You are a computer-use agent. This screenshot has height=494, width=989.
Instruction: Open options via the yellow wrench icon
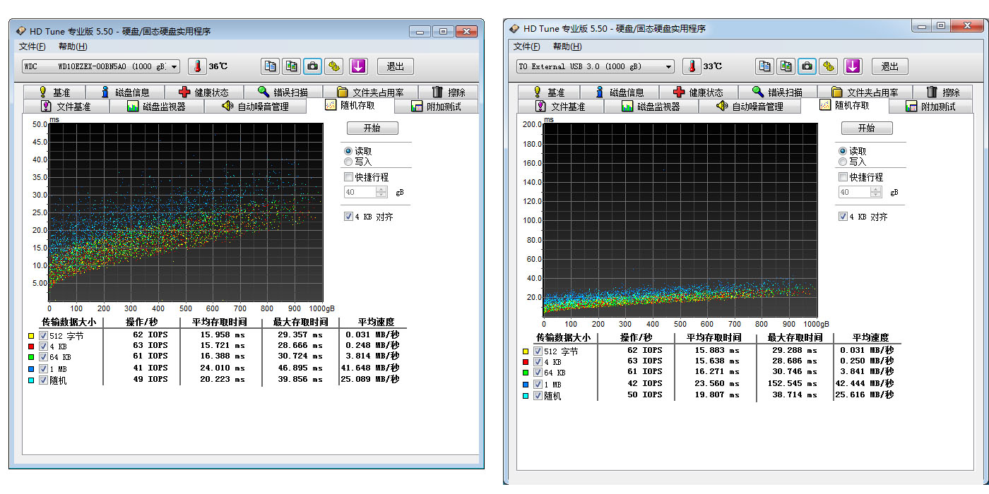pos(333,66)
